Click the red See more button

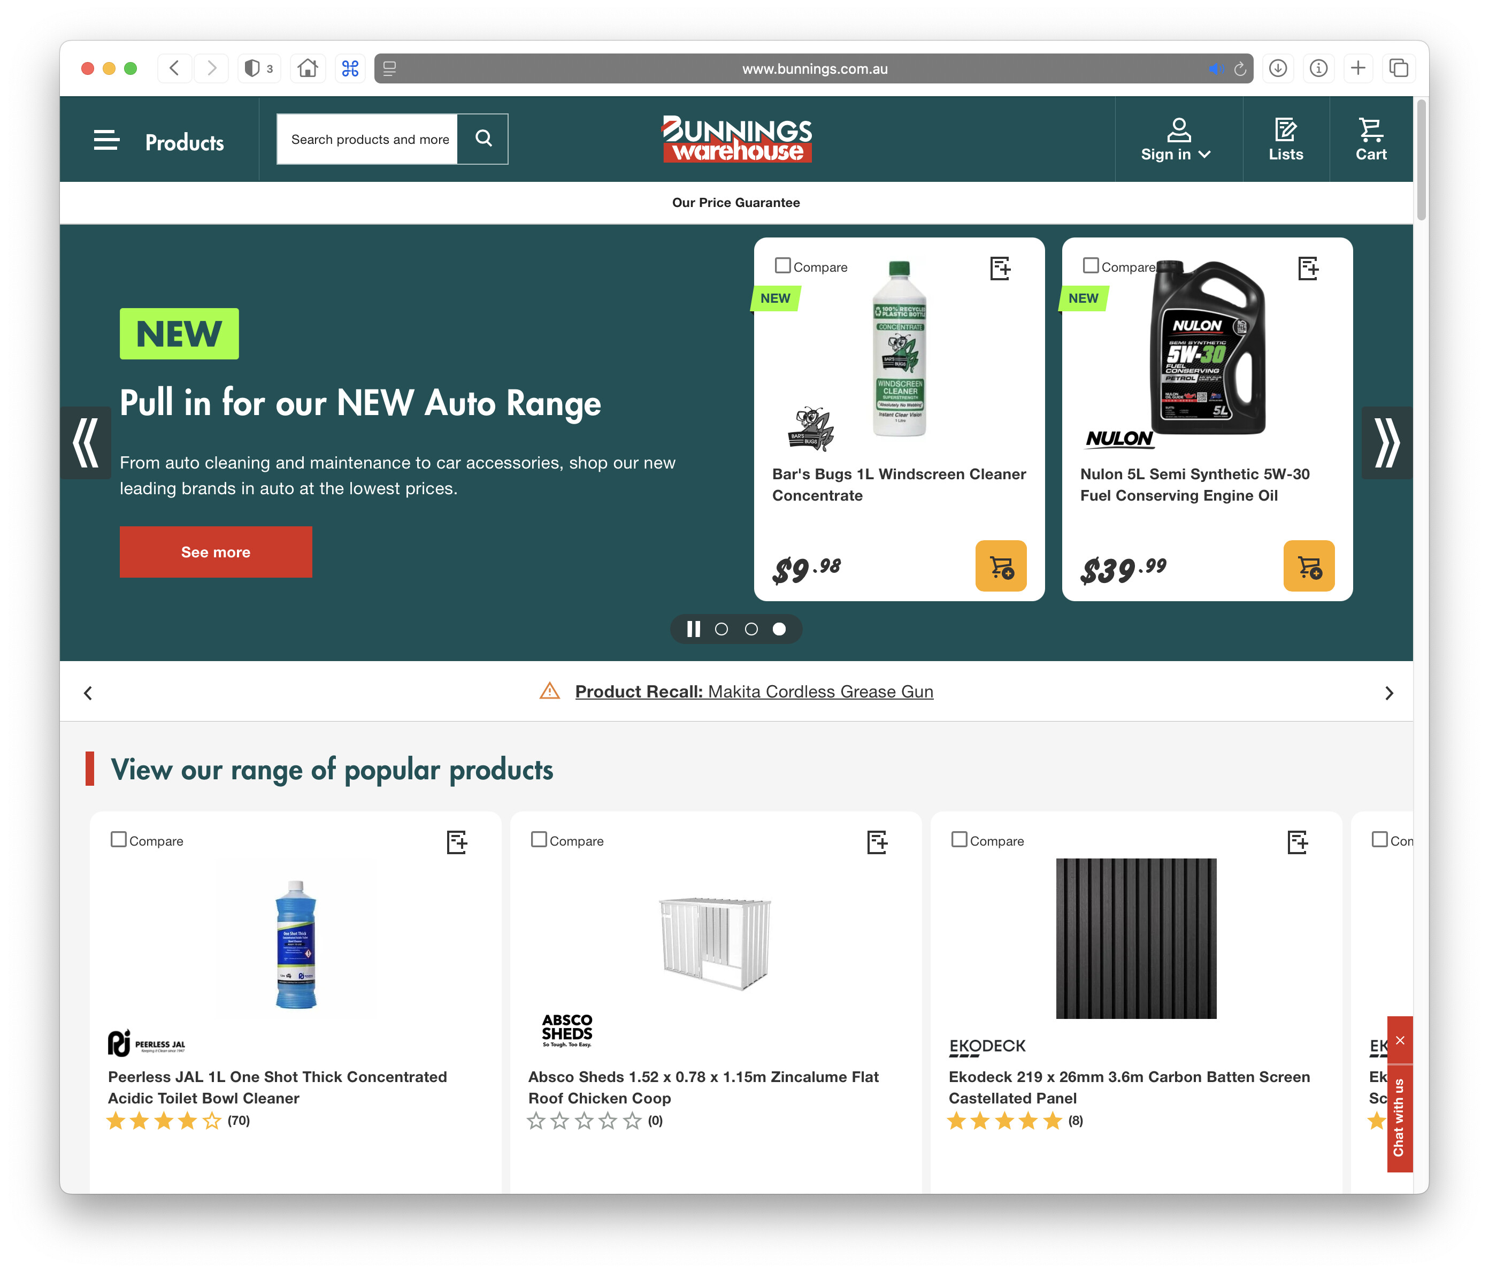click(x=216, y=552)
